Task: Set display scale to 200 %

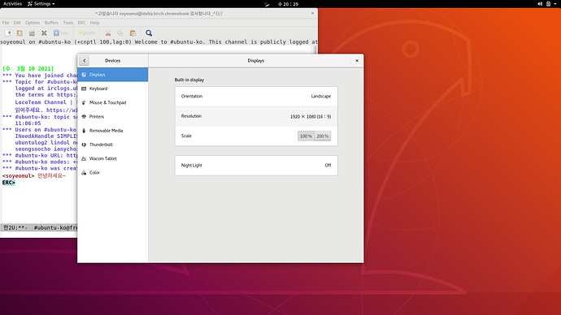Action: point(322,136)
